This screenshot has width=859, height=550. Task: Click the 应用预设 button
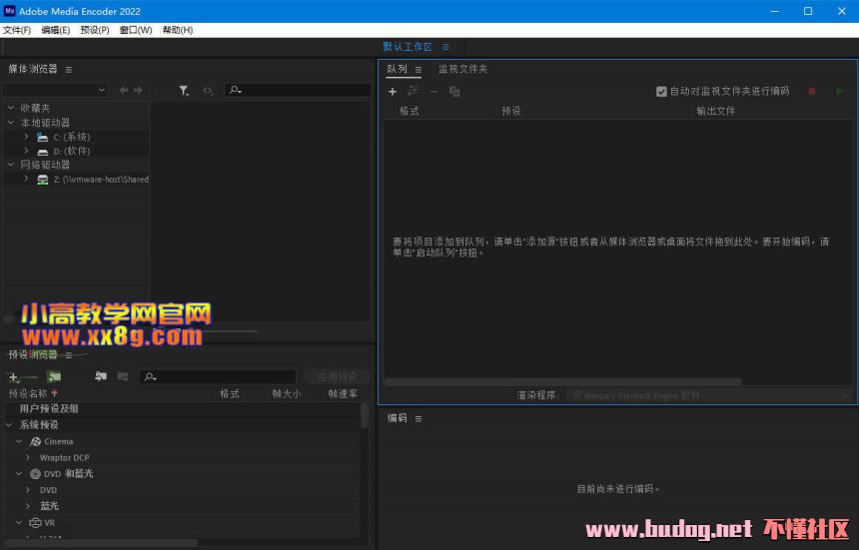pos(338,376)
